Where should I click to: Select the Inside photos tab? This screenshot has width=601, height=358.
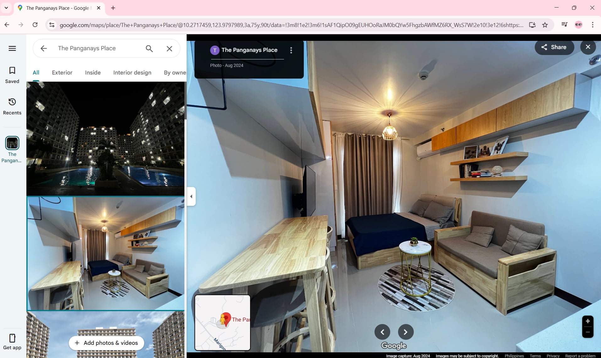(93, 73)
